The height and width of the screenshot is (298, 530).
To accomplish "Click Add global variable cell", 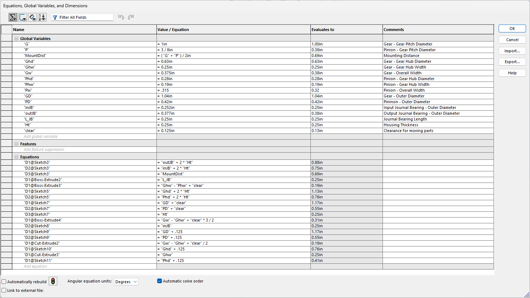I will (x=84, y=137).
